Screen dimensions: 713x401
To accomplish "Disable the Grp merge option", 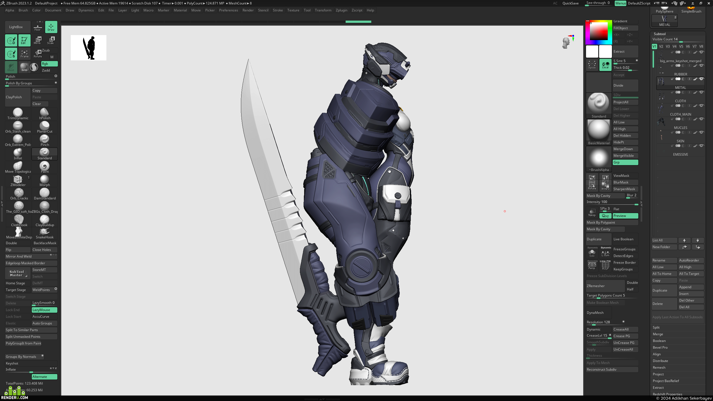I will [x=625, y=162].
